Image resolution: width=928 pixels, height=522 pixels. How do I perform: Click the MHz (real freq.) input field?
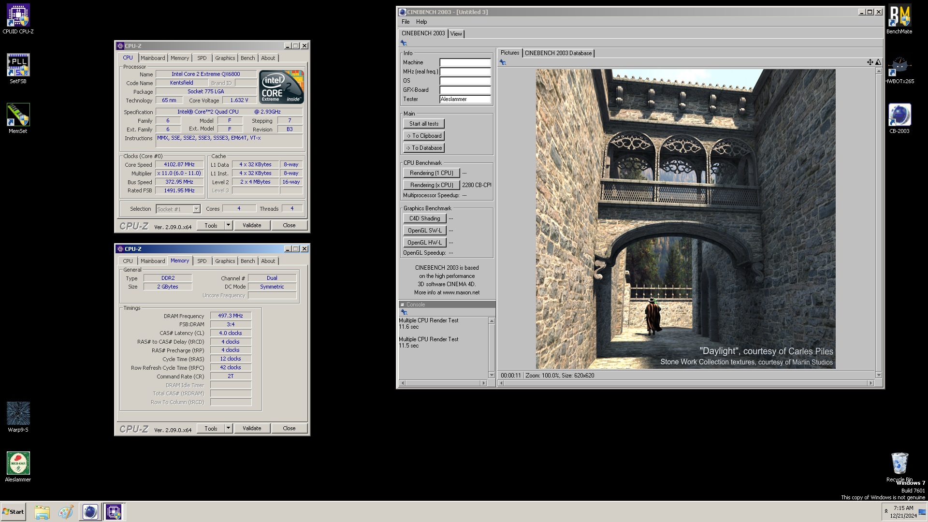coord(465,72)
